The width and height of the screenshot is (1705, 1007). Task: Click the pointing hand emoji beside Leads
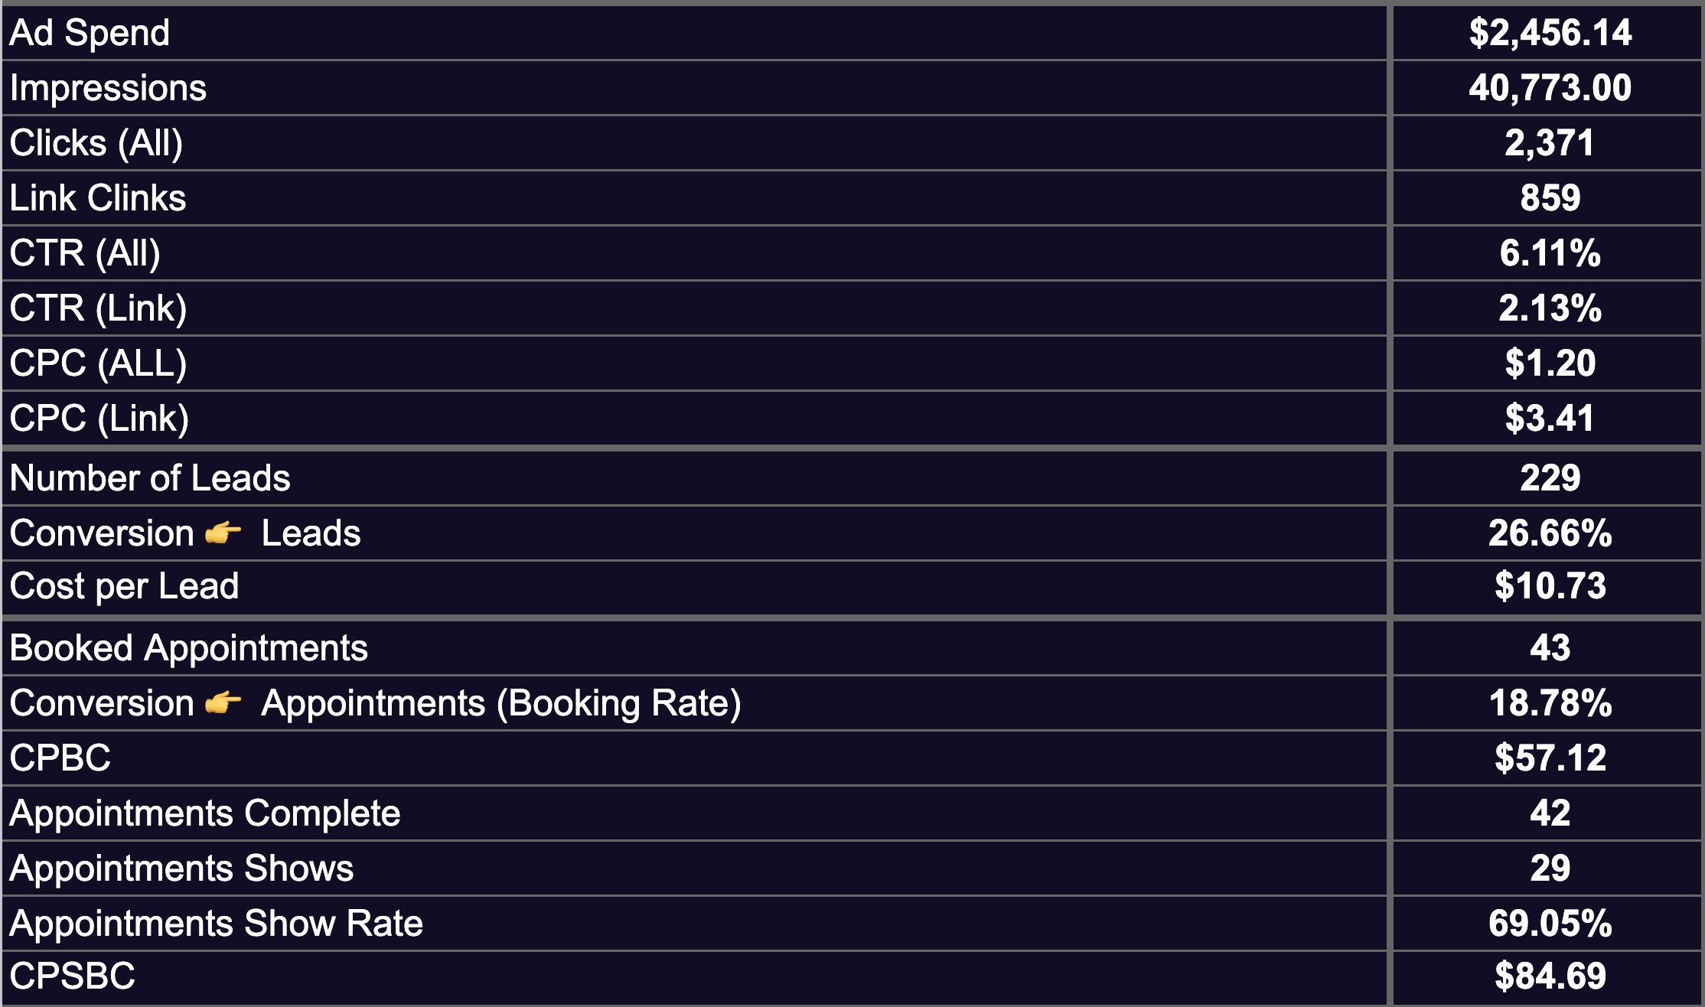223,533
